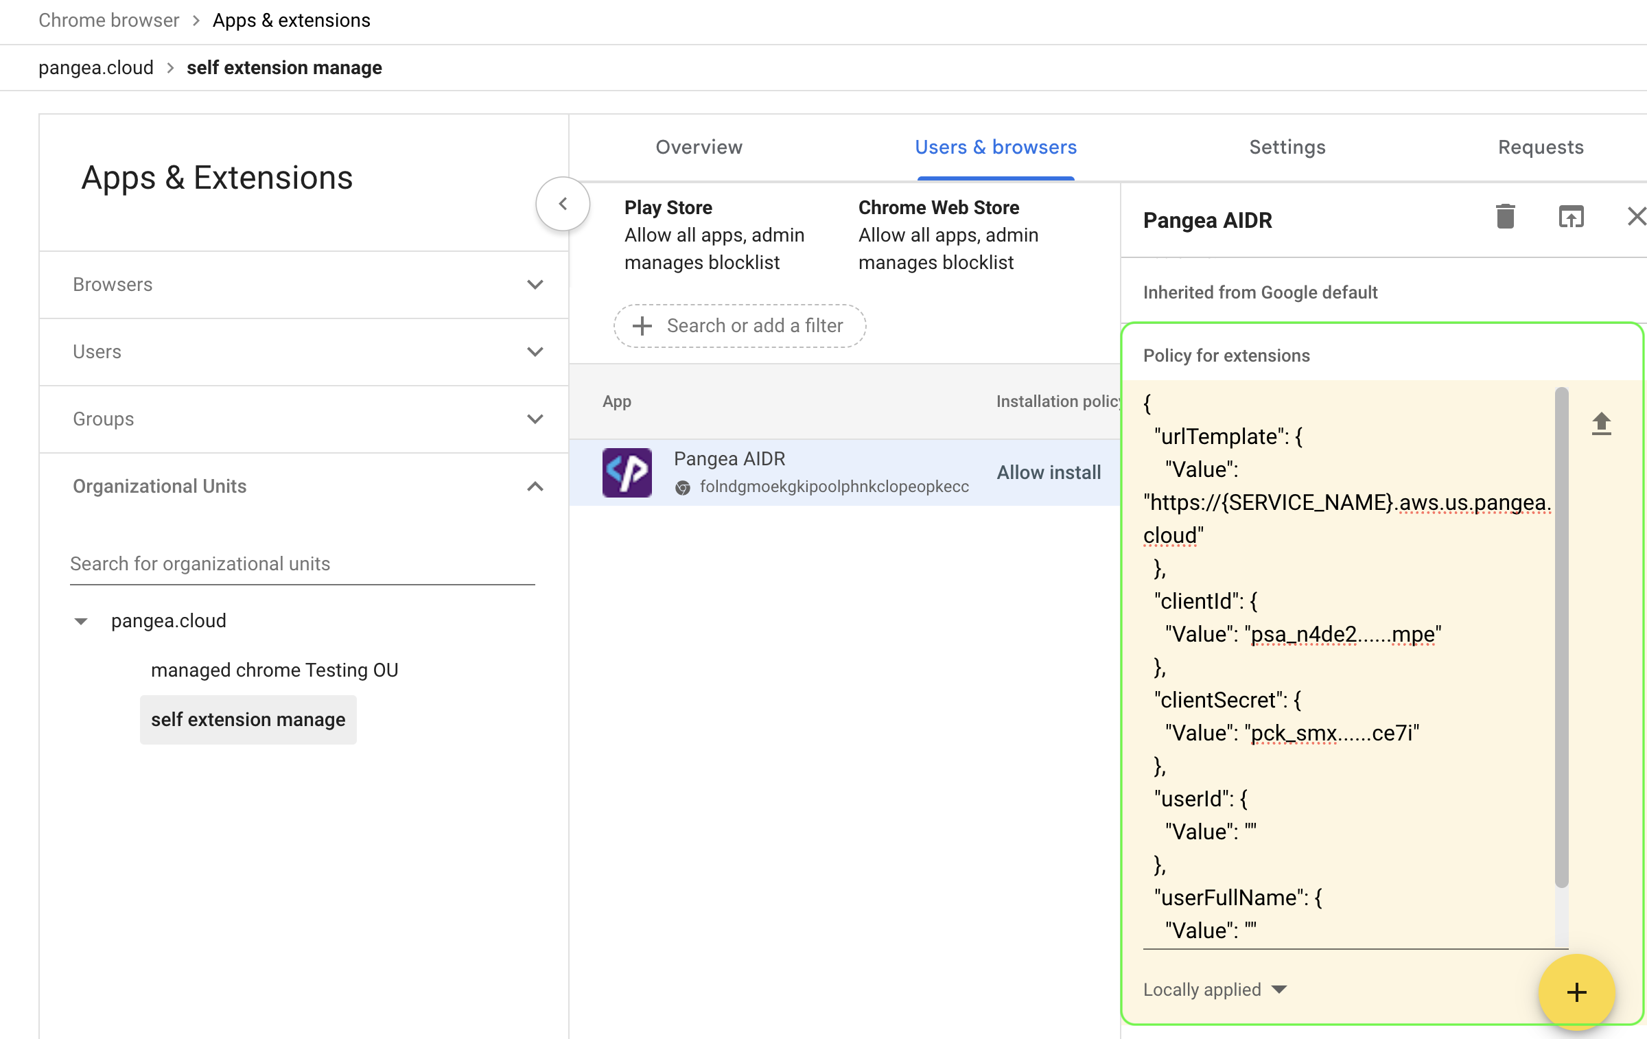Collapse the left panel with arrow button

point(563,204)
